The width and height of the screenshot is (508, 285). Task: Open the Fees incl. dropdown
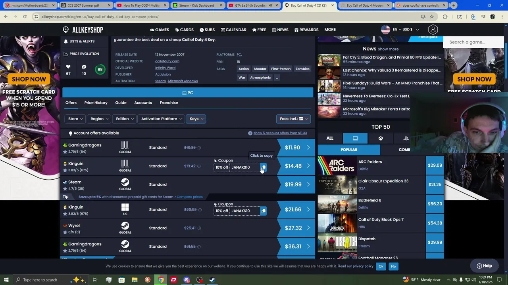coord(293,119)
